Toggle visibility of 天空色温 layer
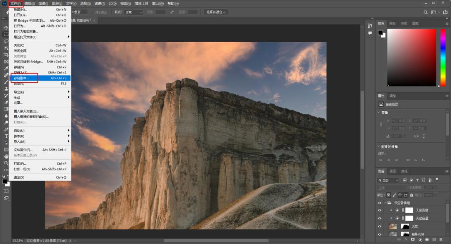This screenshot has width=451, height=244. click(380, 218)
